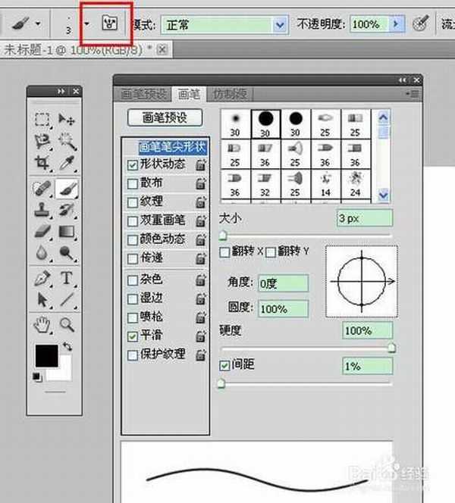The image size is (455, 503).
Task: Uncheck 平滑 option
Action: tap(132, 336)
